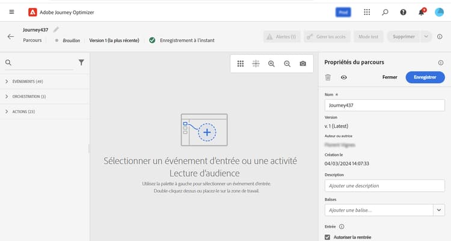Click the info icon beside Propriétés du parcours
Screen dimensions: 451x241
[x=441, y=63]
